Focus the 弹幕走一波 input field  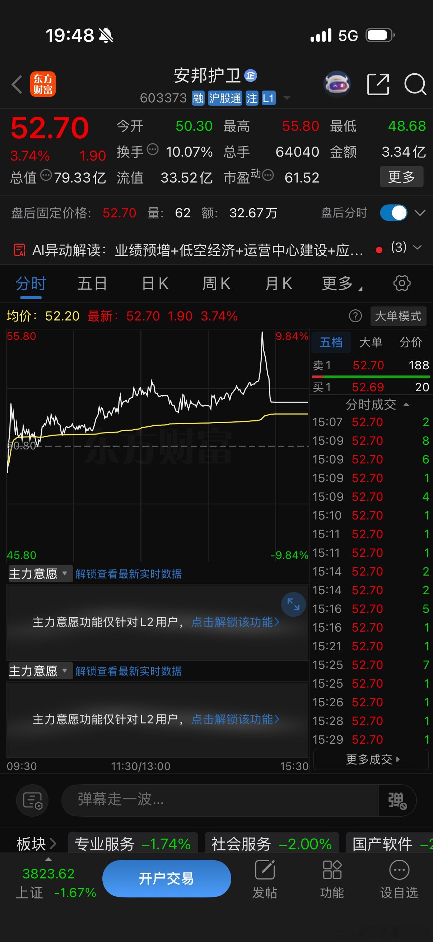(x=220, y=800)
